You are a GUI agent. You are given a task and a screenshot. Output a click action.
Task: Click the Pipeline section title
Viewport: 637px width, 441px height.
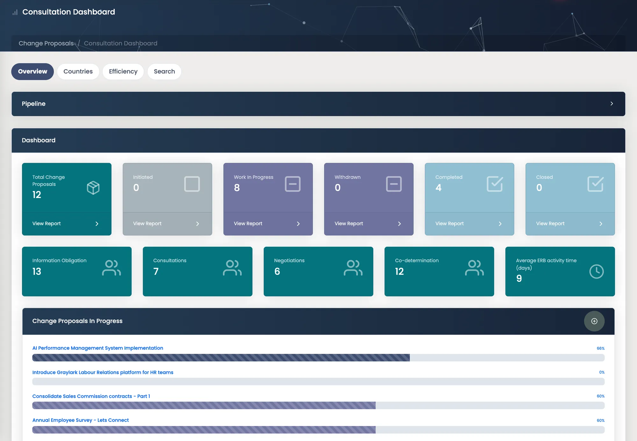33,104
